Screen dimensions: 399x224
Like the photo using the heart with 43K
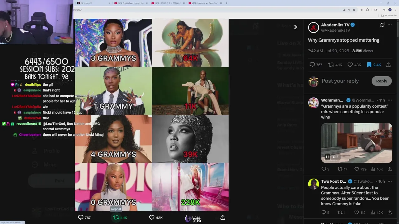point(156,217)
